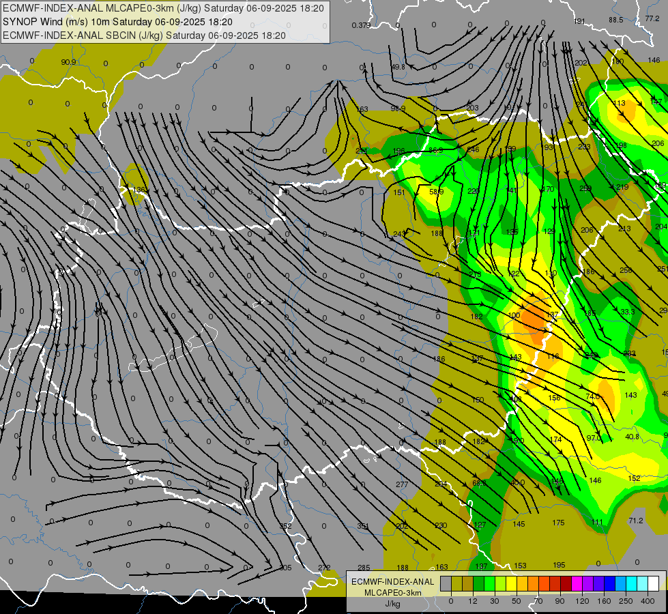
Task: Click the map value '246'
Action: pos(473,149)
